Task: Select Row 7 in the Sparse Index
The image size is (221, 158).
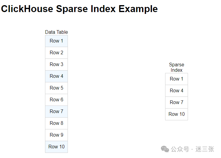Action: 177,103
